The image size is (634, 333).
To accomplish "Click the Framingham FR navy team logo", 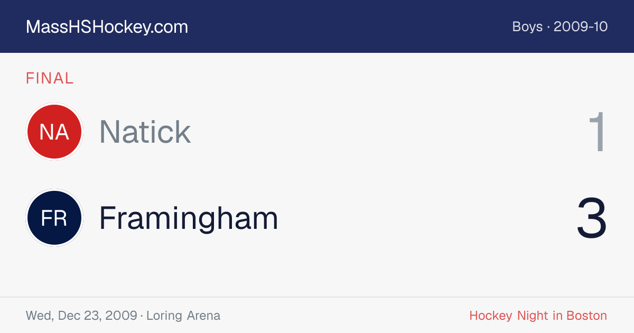I will click(x=54, y=218).
